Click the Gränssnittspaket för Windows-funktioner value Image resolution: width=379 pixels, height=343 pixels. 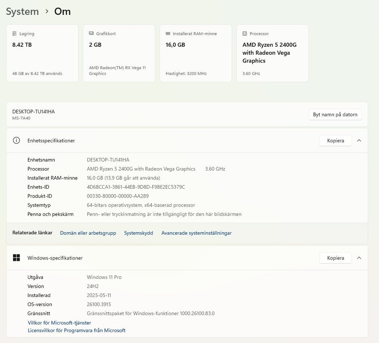[151, 314]
